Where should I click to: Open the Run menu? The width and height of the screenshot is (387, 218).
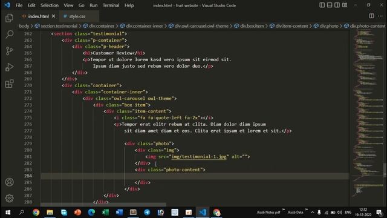pyautogui.click(x=93, y=5)
